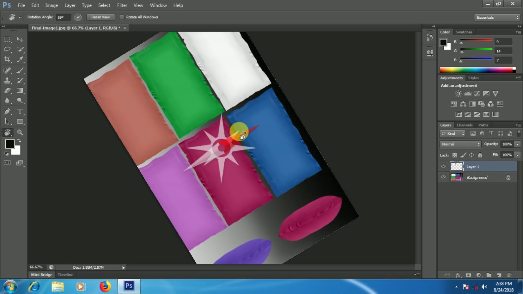523x294 pixels.
Task: Select the Gradient tool
Action: pyautogui.click(x=20, y=91)
